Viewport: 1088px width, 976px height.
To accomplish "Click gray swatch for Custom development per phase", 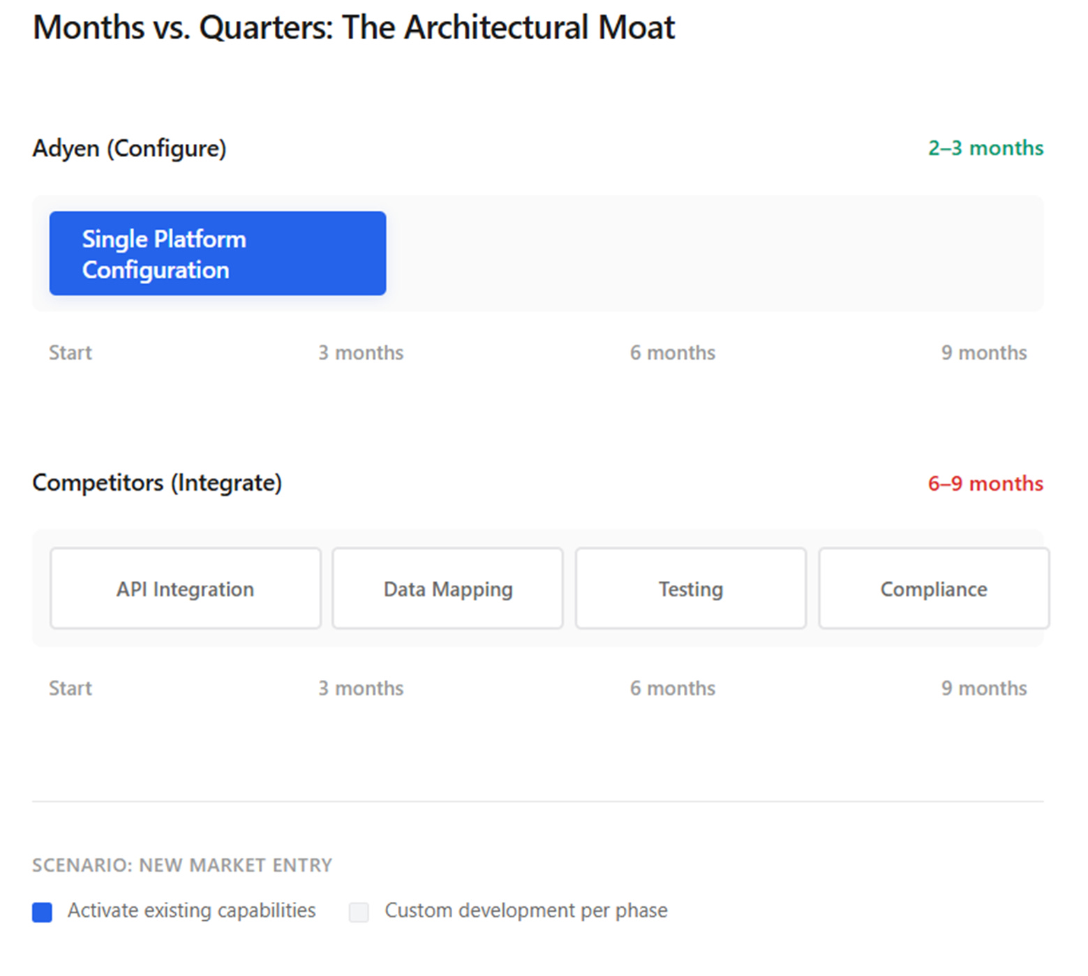I will click(359, 912).
